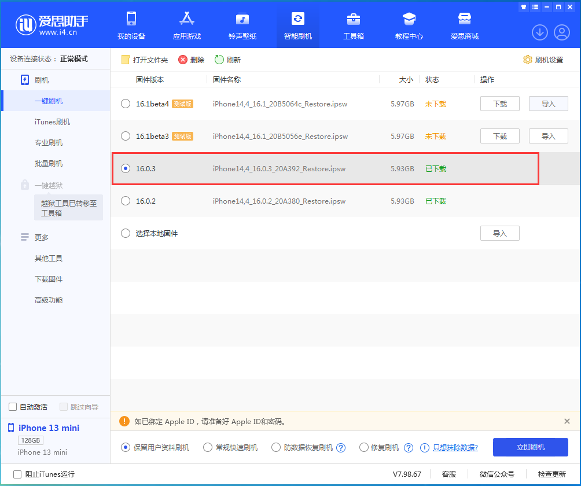The width and height of the screenshot is (581, 486).
Task: Select One-click Flash (一键刷机) in sidebar
Action: pyautogui.click(x=56, y=101)
